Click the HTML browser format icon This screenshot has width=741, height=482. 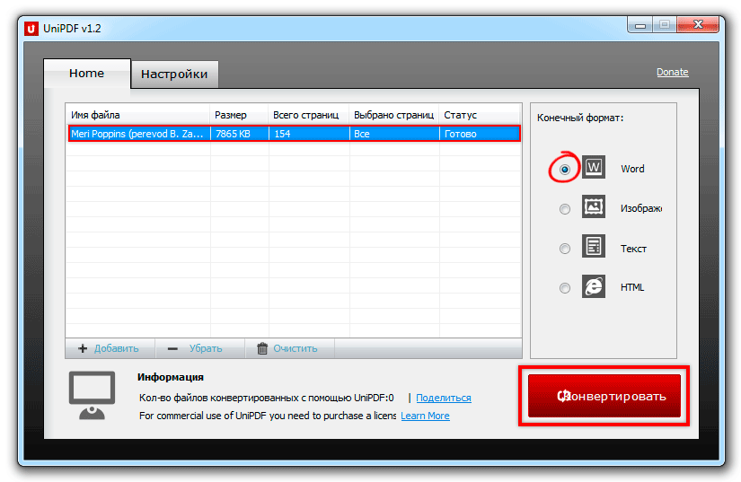[593, 286]
